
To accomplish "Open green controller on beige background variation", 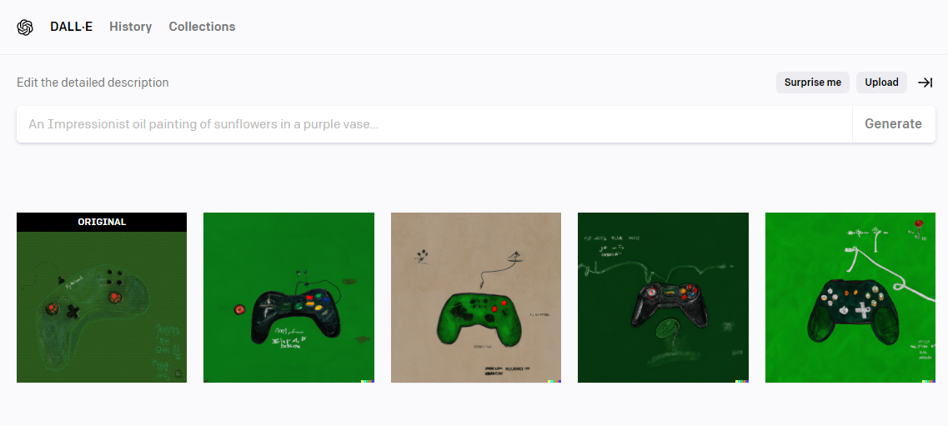I will point(476,298).
